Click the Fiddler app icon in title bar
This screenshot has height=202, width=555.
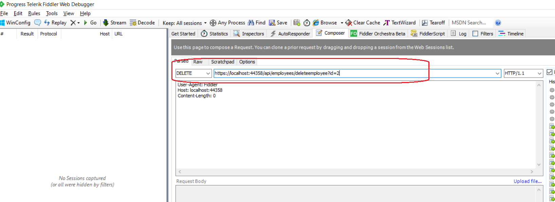pyautogui.click(x=2, y=4)
